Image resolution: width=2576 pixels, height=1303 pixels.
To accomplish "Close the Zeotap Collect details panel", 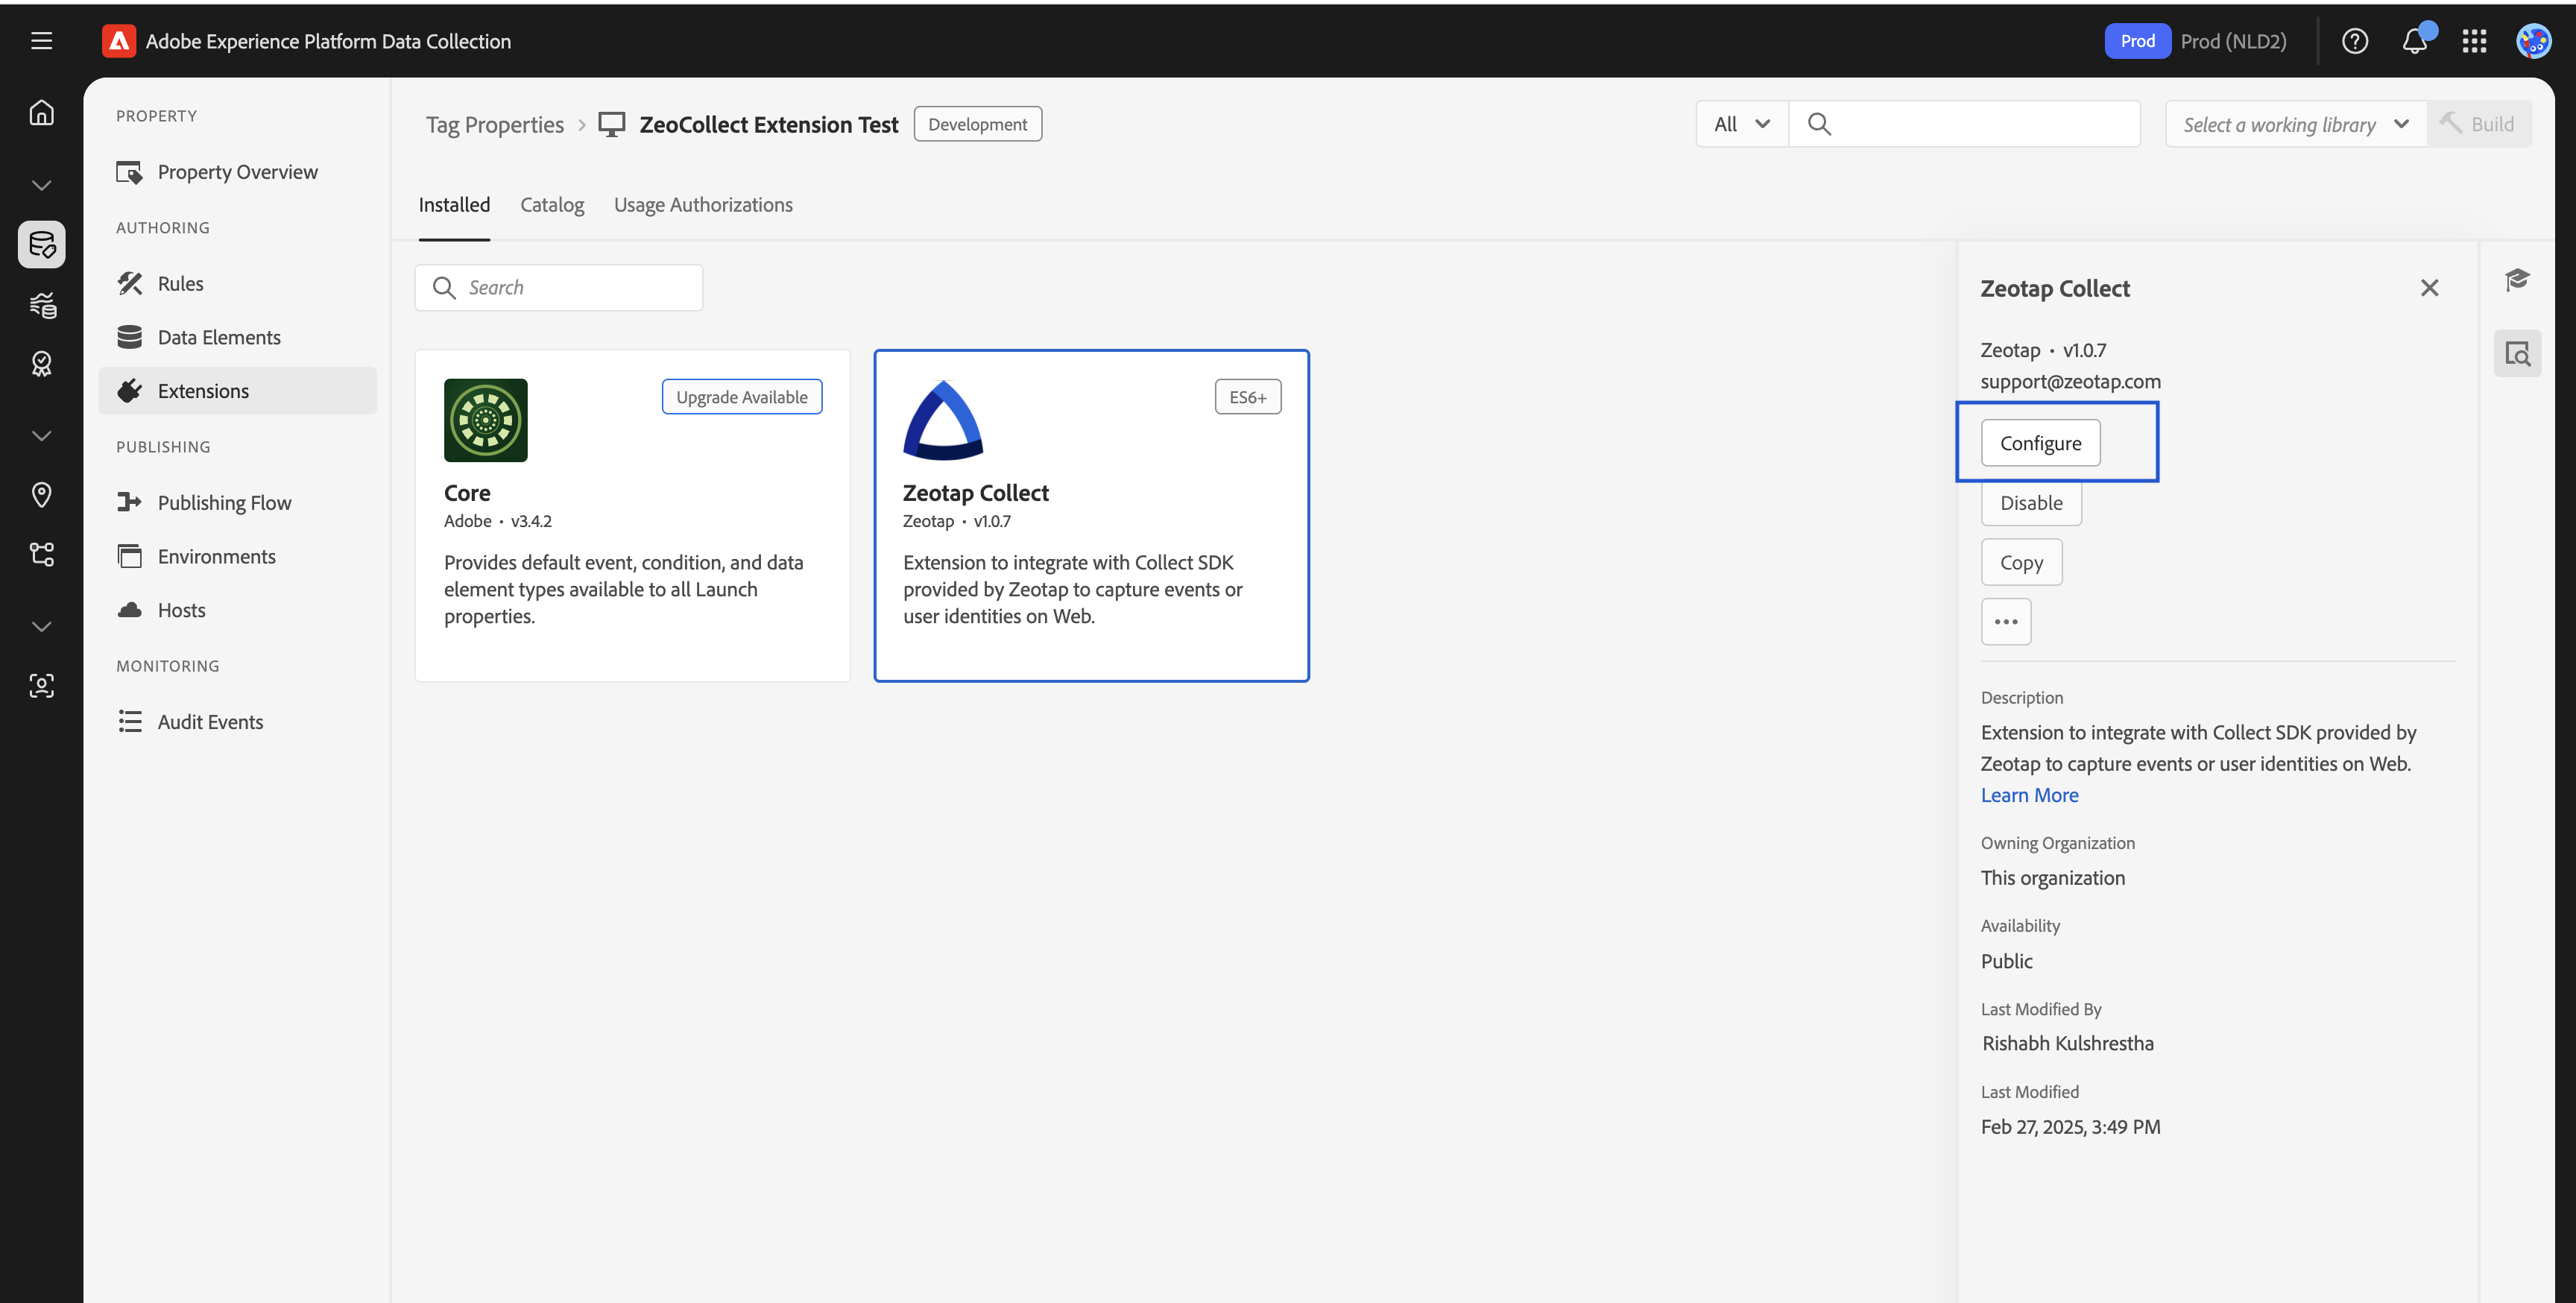I will click(2428, 288).
